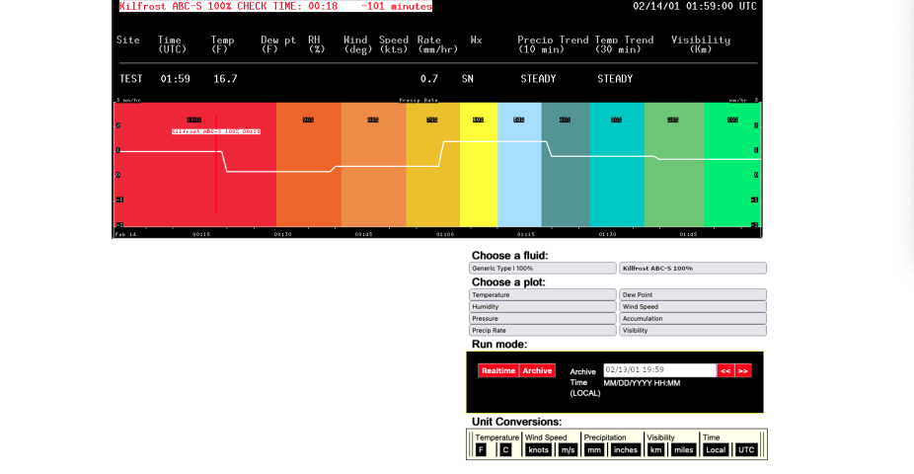Step archive time forward with >> button
The height and width of the screenshot is (474, 914).
coord(743,371)
